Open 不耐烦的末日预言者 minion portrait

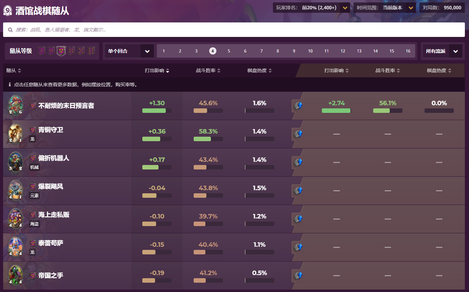click(16, 105)
